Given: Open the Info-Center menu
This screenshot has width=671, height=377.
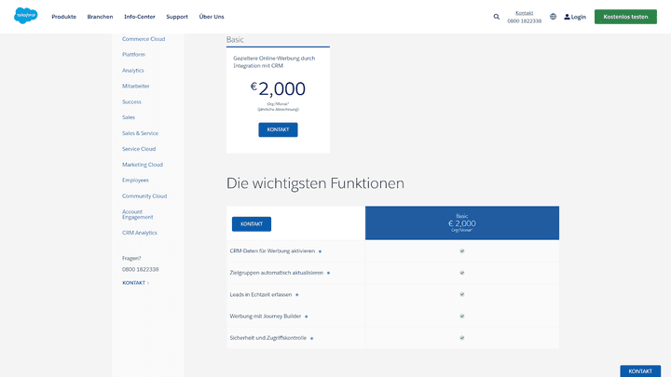Looking at the screenshot, I should 140,17.
